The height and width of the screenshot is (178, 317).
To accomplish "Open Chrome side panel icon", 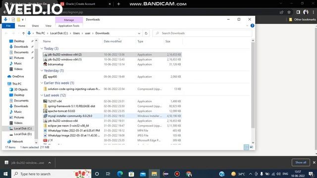I will (x=298, y=12).
